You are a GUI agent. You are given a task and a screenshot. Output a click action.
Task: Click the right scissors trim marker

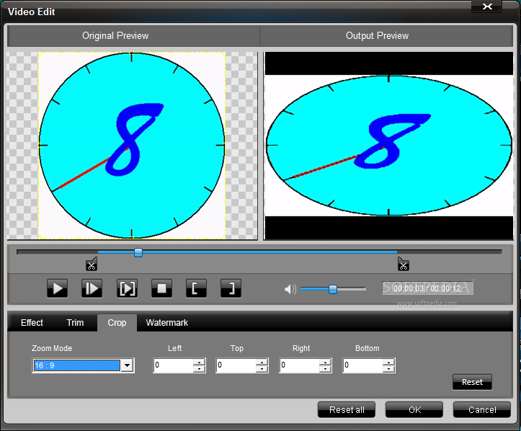(x=403, y=265)
